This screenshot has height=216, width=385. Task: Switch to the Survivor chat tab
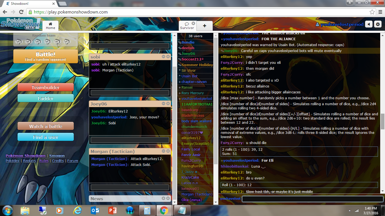[187, 26]
